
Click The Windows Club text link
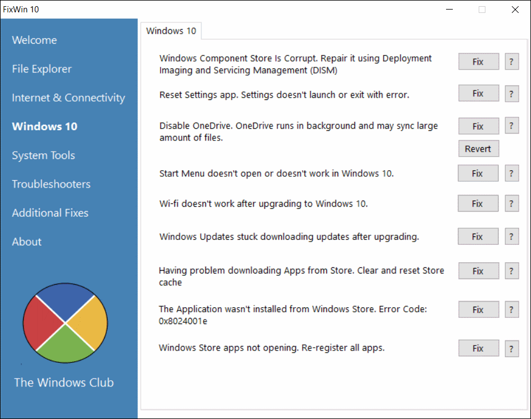tap(64, 382)
